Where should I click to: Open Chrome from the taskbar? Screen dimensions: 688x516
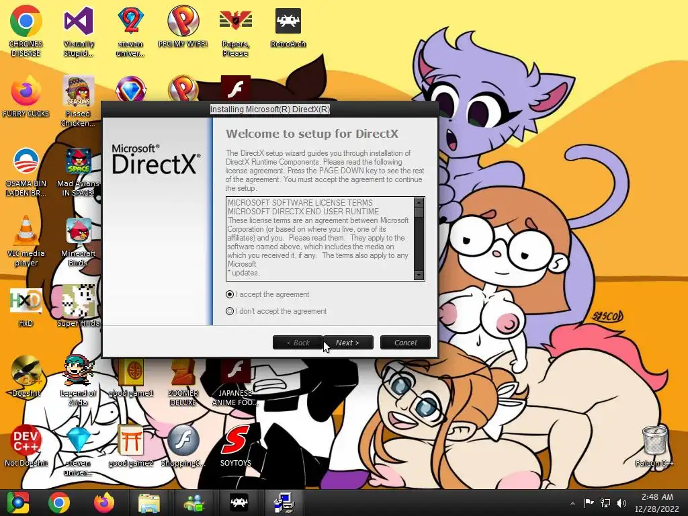[x=59, y=503]
